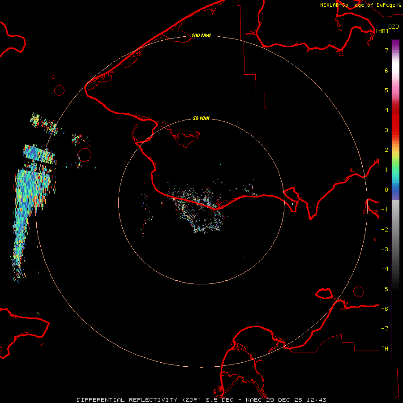The height and width of the screenshot is (403, 403).
Task: Click the 3 value on the color scale
Action: click(x=386, y=130)
